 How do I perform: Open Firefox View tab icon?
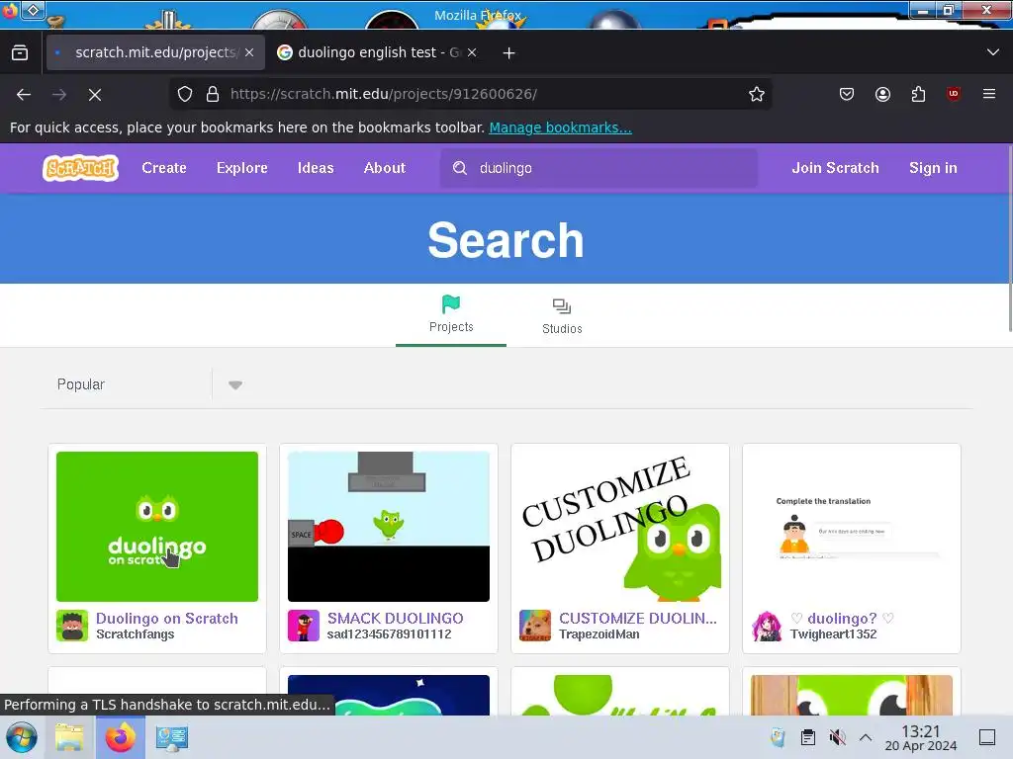20,52
